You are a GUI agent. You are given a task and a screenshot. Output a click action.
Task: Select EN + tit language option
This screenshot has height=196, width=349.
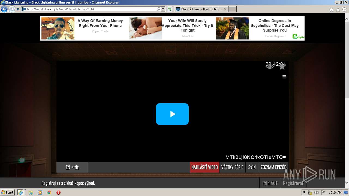pos(72,167)
